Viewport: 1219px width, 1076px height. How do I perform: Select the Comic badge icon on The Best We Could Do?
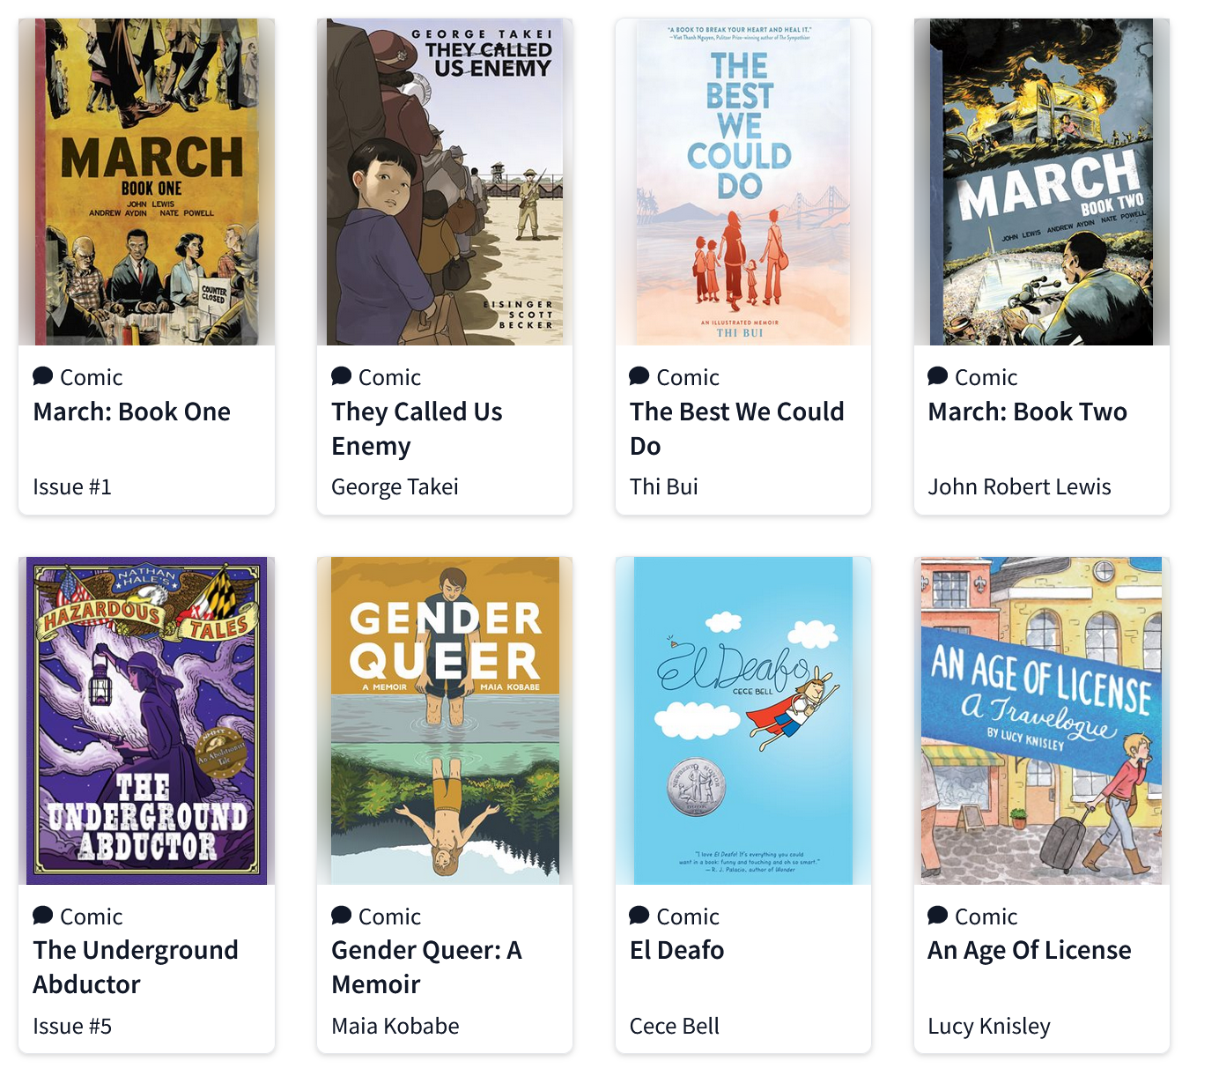[639, 376]
